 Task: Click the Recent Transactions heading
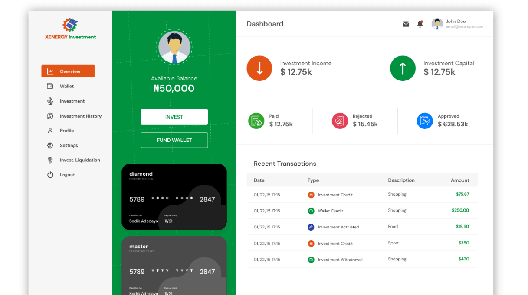click(x=285, y=164)
